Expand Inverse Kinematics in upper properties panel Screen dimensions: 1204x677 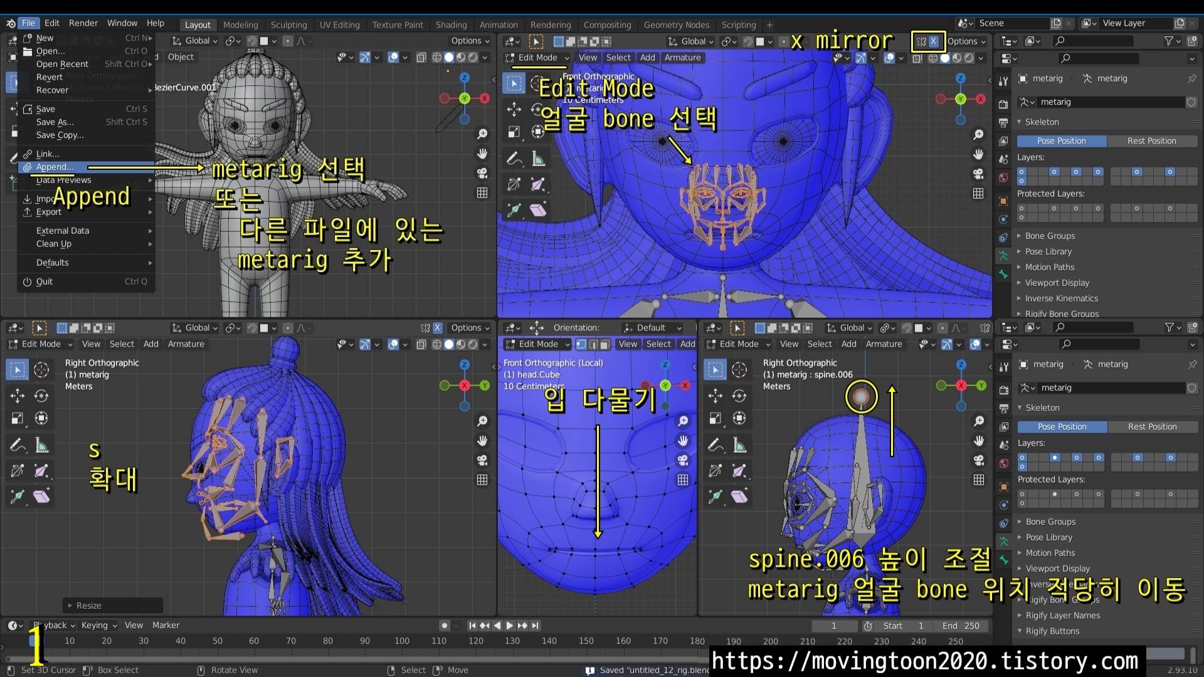pos(1061,298)
